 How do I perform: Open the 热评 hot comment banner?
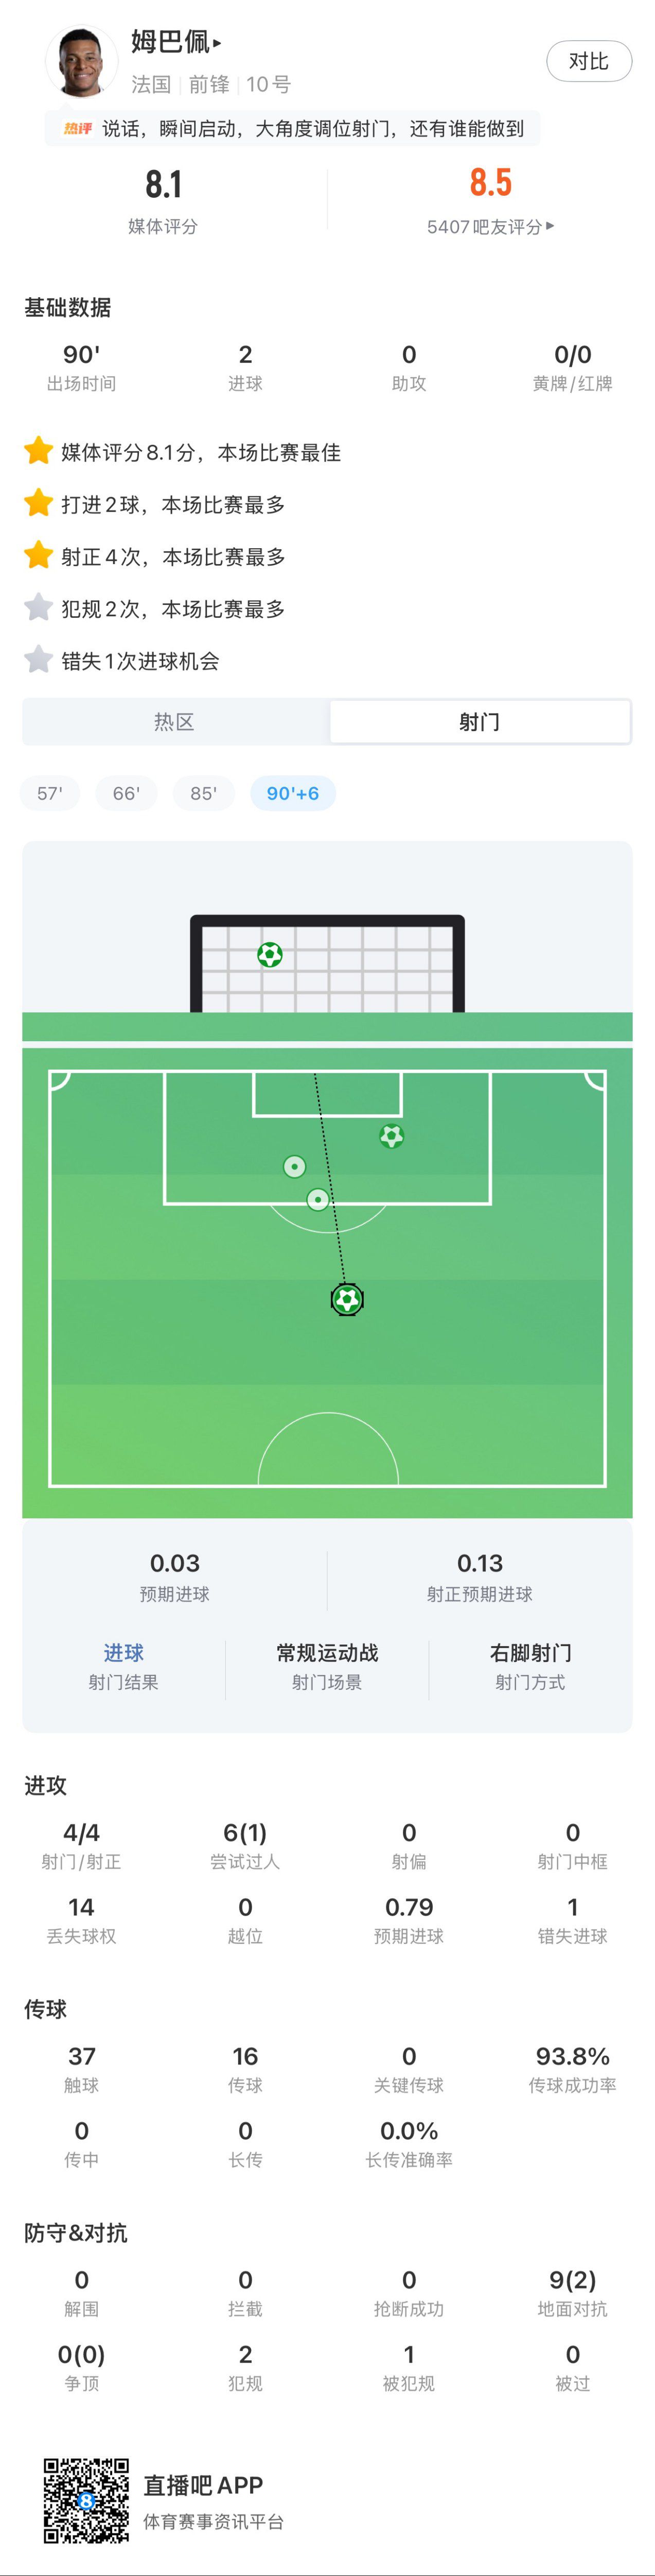click(x=293, y=129)
